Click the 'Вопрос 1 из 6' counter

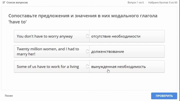tap(136, 3)
